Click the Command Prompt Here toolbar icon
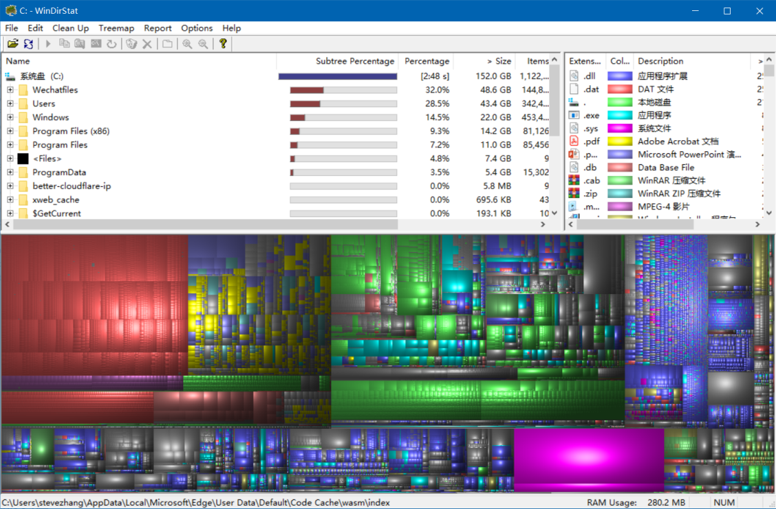The height and width of the screenshot is (509, 776). 96,44
